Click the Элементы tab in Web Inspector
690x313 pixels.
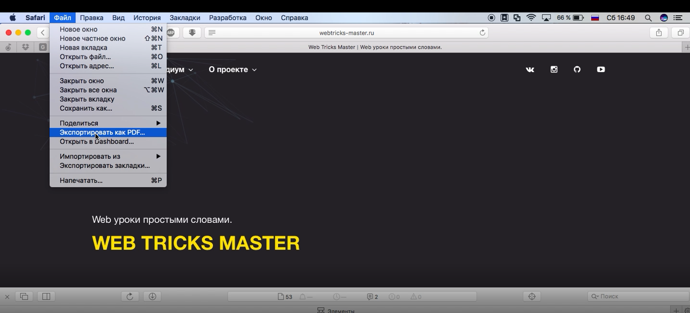(x=336, y=311)
